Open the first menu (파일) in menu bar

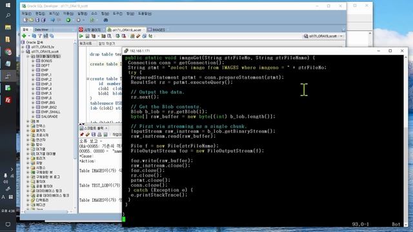click(26, 14)
